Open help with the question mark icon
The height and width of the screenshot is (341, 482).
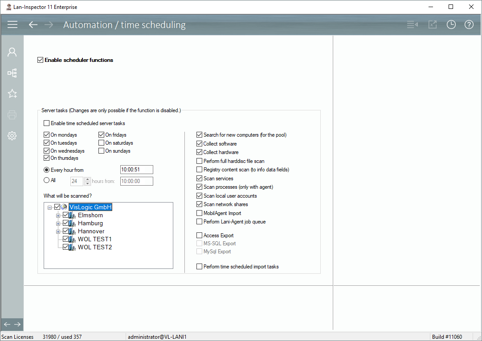(469, 25)
